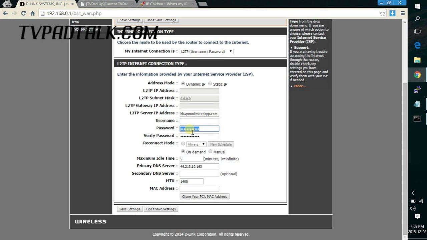The height and width of the screenshot is (240, 427).
Task: Select On demand reconnect mode
Action: [183, 151]
